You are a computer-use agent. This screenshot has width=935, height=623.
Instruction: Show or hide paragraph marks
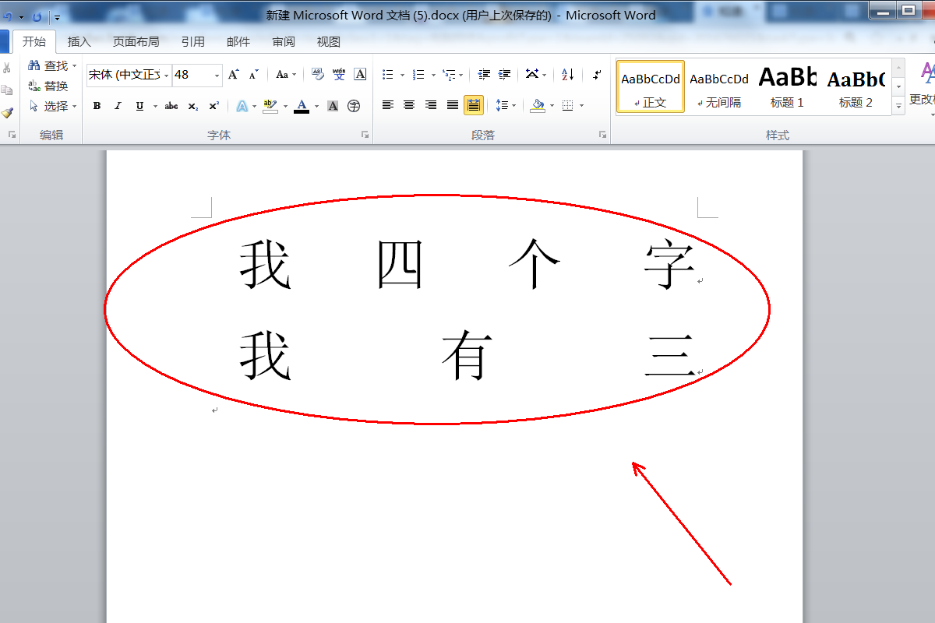(596, 75)
